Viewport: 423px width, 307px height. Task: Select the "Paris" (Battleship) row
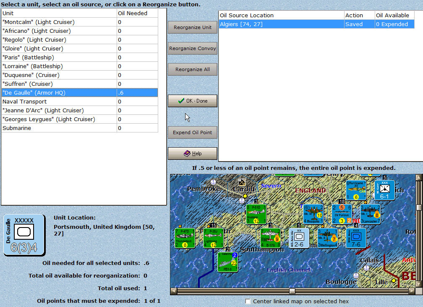pyautogui.click(x=59, y=57)
